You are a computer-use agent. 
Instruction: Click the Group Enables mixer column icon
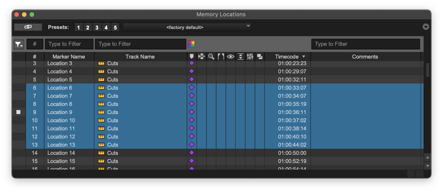click(250, 56)
